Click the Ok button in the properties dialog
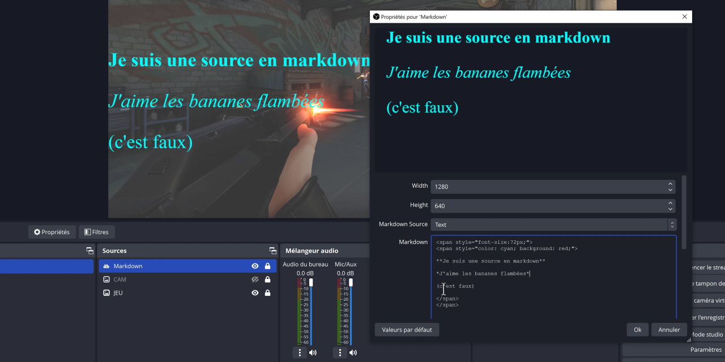The image size is (725, 362). click(x=637, y=329)
